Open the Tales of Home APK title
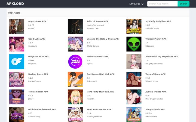The image size is (196, 122). click(155, 74)
